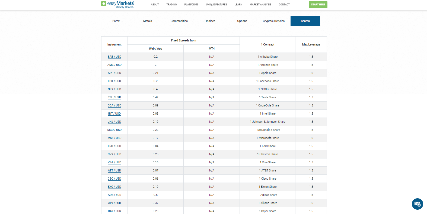Image resolution: width=427 pixels, height=214 pixels.
Task: Open the ABOUT menu
Action: pos(155,5)
